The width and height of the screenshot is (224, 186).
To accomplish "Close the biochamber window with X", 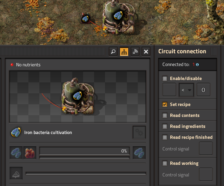I will click(146, 52).
